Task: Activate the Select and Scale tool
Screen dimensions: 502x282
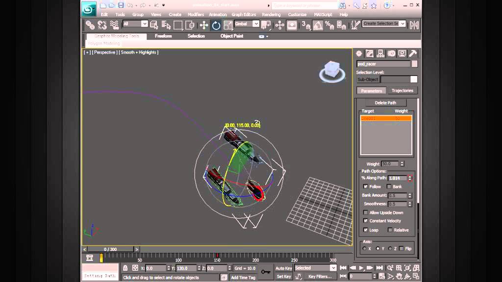Action: point(228,25)
